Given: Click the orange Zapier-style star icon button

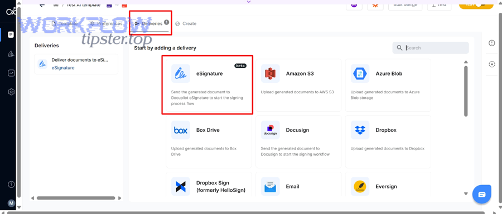Looking at the screenshot, I should (x=375, y=5).
